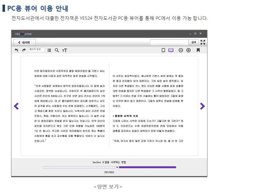Go back to 내서재 library
This screenshot has height=193, width=279.
coord(25,42)
